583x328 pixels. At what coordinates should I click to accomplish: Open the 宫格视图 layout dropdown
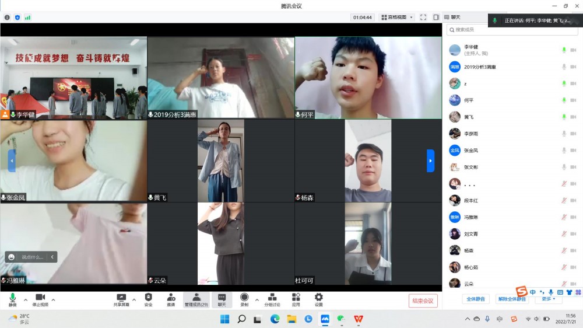(396, 18)
